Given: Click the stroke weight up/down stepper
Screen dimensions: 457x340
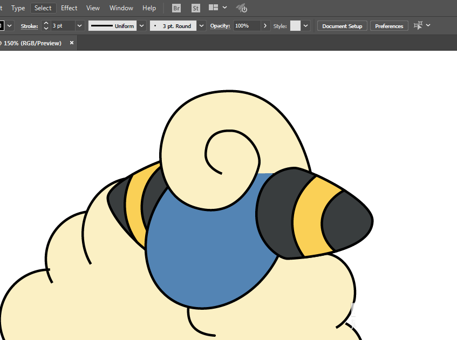Looking at the screenshot, I should (46, 26).
